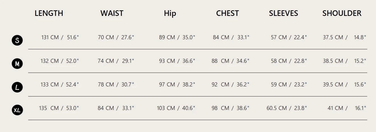
Task: Click the SLEEVES column header
Action: pyautogui.click(x=283, y=13)
